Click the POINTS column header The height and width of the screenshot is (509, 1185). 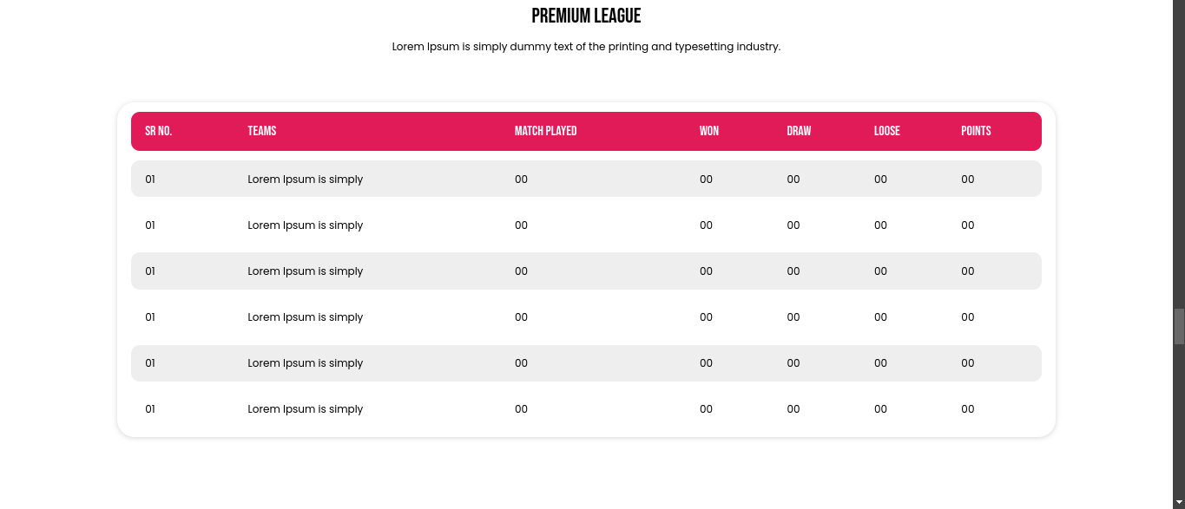pos(976,131)
